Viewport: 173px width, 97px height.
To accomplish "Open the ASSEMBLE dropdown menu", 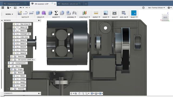I will [71, 17].
